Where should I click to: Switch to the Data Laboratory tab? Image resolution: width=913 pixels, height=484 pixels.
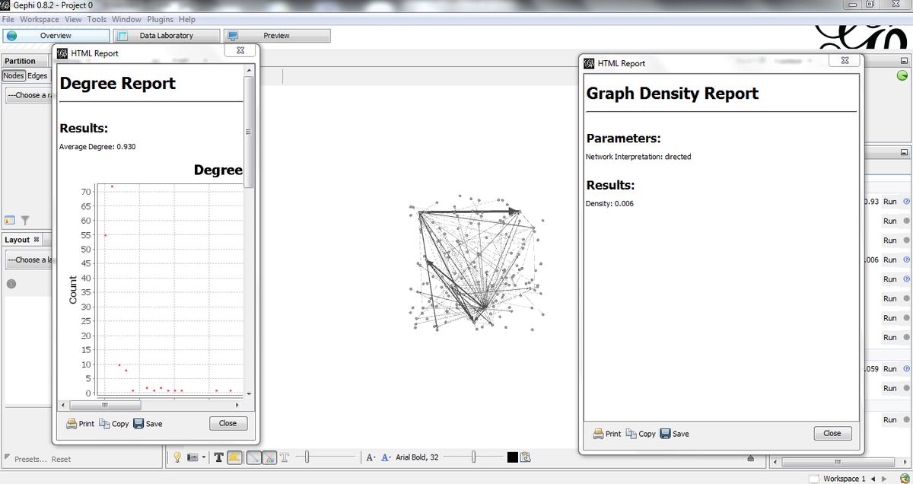pos(167,36)
